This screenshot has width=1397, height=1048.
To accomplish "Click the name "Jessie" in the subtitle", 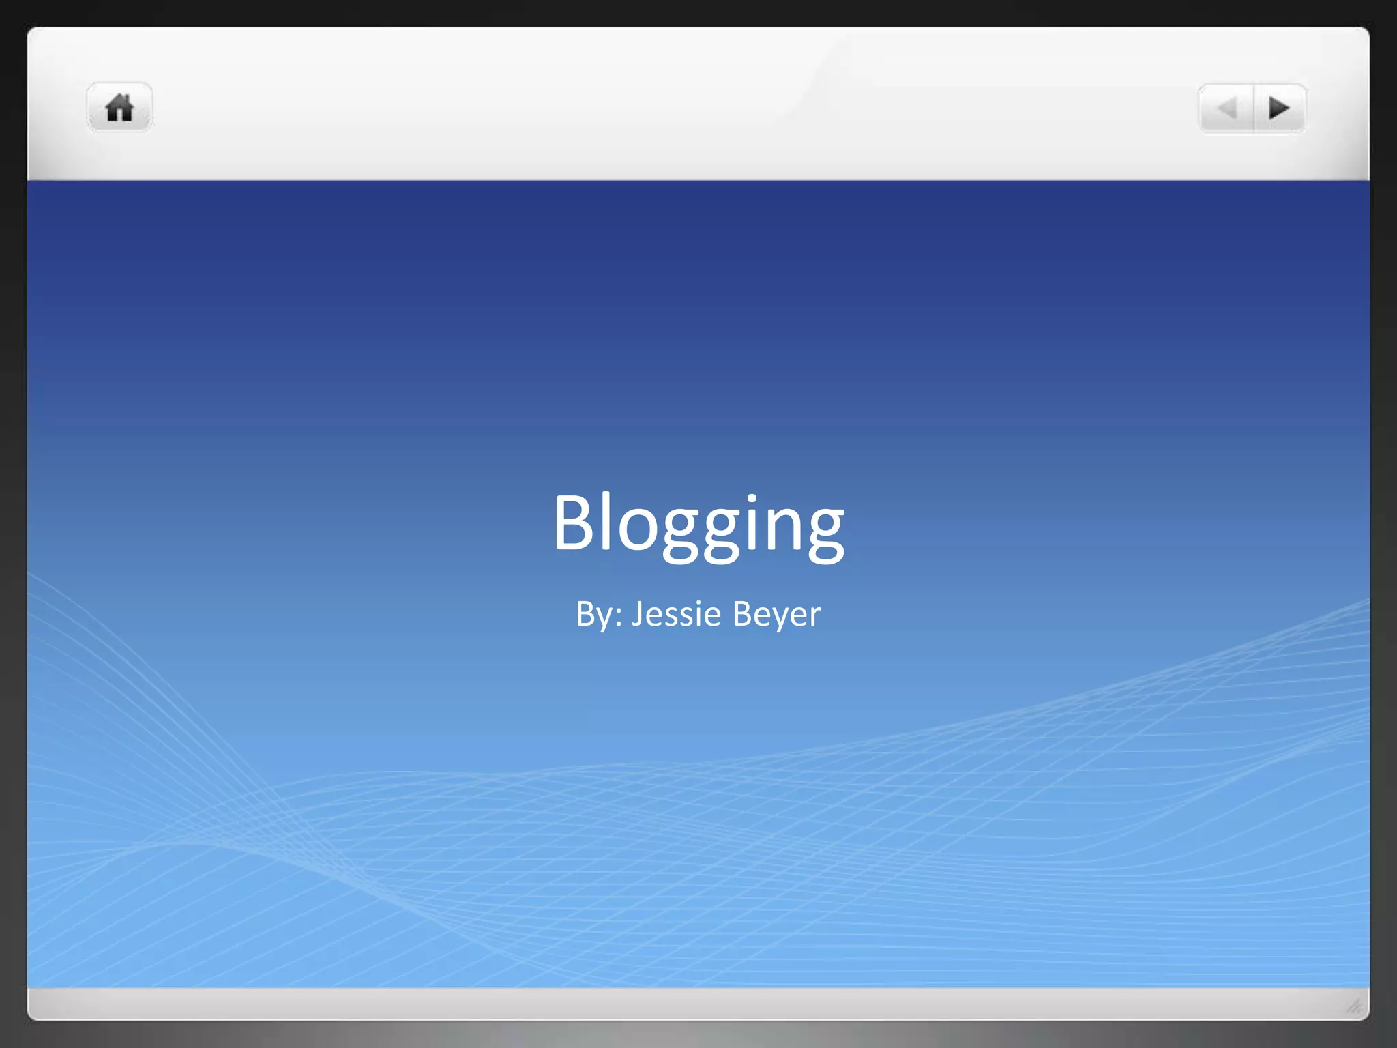I will click(676, 613).
